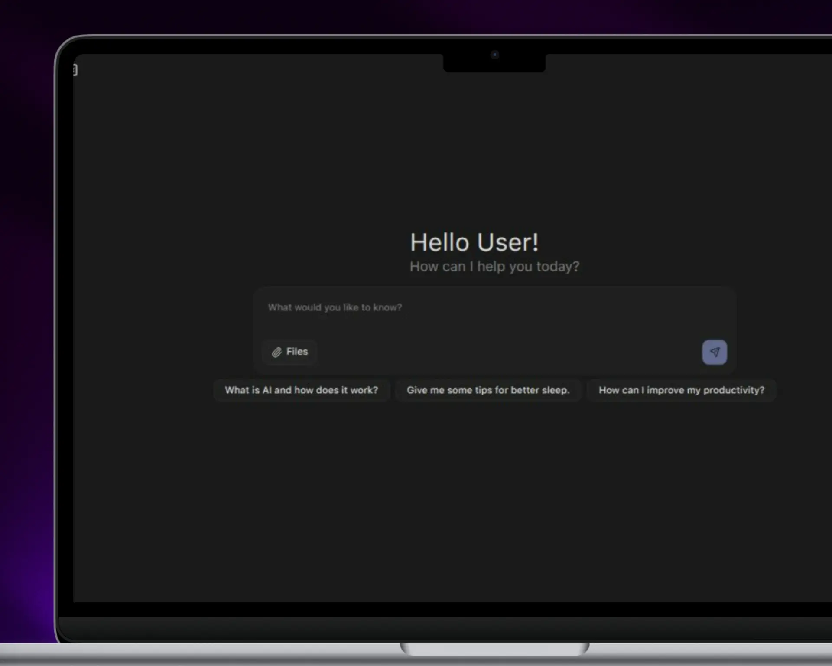The width and height of the screenshot is (832, 666).
Task: Select 'What is AI and how does it work?' suggestion
Action: (301, 390)
